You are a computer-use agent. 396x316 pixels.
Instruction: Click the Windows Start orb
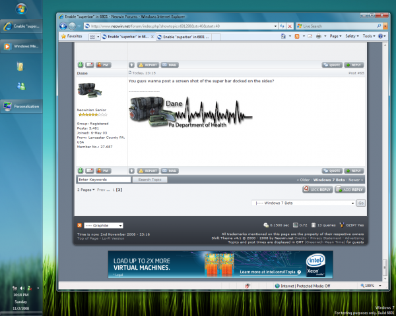click(x=21, y=9)
